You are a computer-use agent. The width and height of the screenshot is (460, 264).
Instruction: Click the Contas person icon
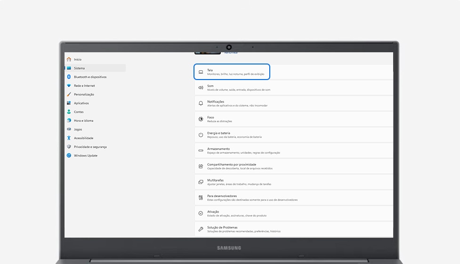pos(69,112)
